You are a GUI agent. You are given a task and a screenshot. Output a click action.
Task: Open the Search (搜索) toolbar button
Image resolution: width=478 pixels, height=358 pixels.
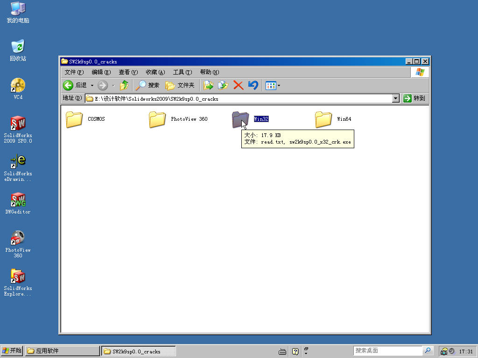147,85
